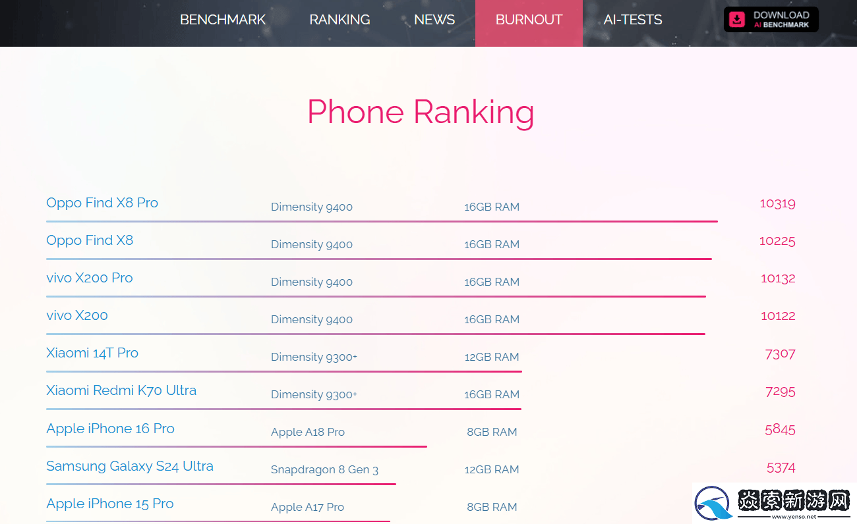Click the Oppo Find X8 link
The width and height of the screenshot is (857, 524).
click(90, 240)
